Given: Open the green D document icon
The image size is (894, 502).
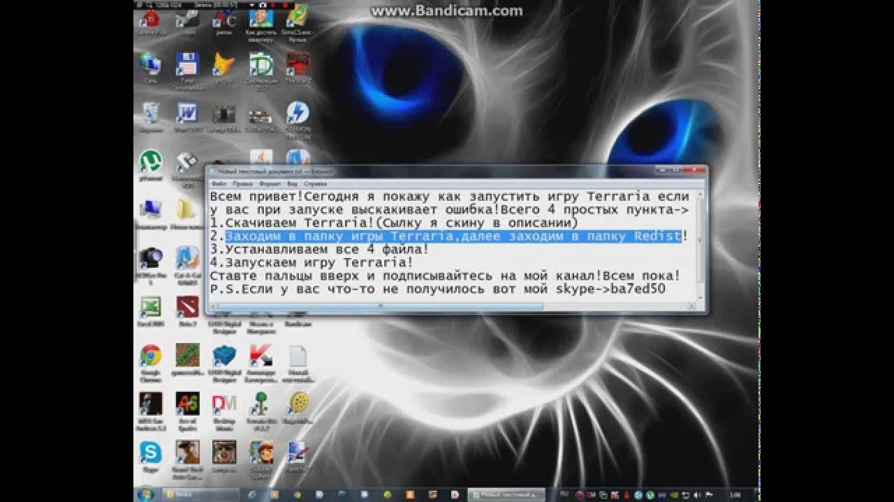Looking at the screenshot, I should pyautogui.click(x=261, y=64).
